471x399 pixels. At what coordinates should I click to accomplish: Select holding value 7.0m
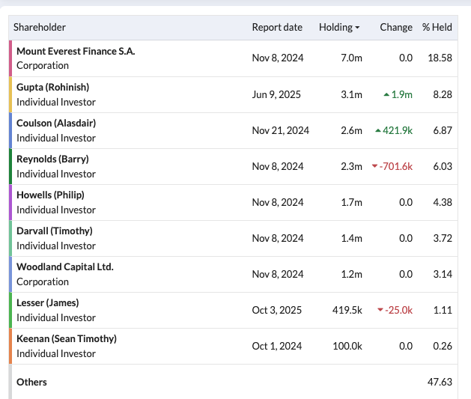[351, 58]
